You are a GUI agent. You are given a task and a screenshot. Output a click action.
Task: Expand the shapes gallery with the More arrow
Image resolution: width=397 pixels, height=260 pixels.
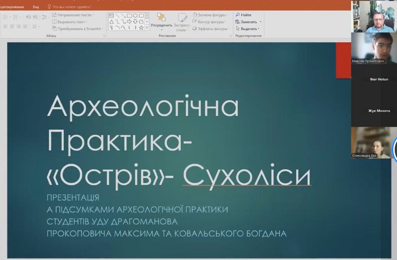click(147, 28)
